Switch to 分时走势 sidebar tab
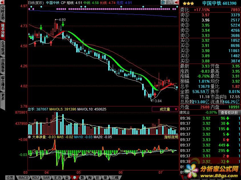The height and width of the screenshot is (180, 241). (3, 13)
